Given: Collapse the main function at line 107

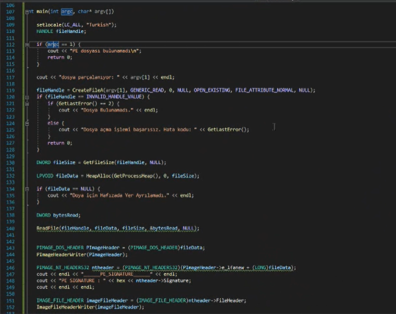Looking at the screenshot, I should pyautogui.click(x=27, y=11).
